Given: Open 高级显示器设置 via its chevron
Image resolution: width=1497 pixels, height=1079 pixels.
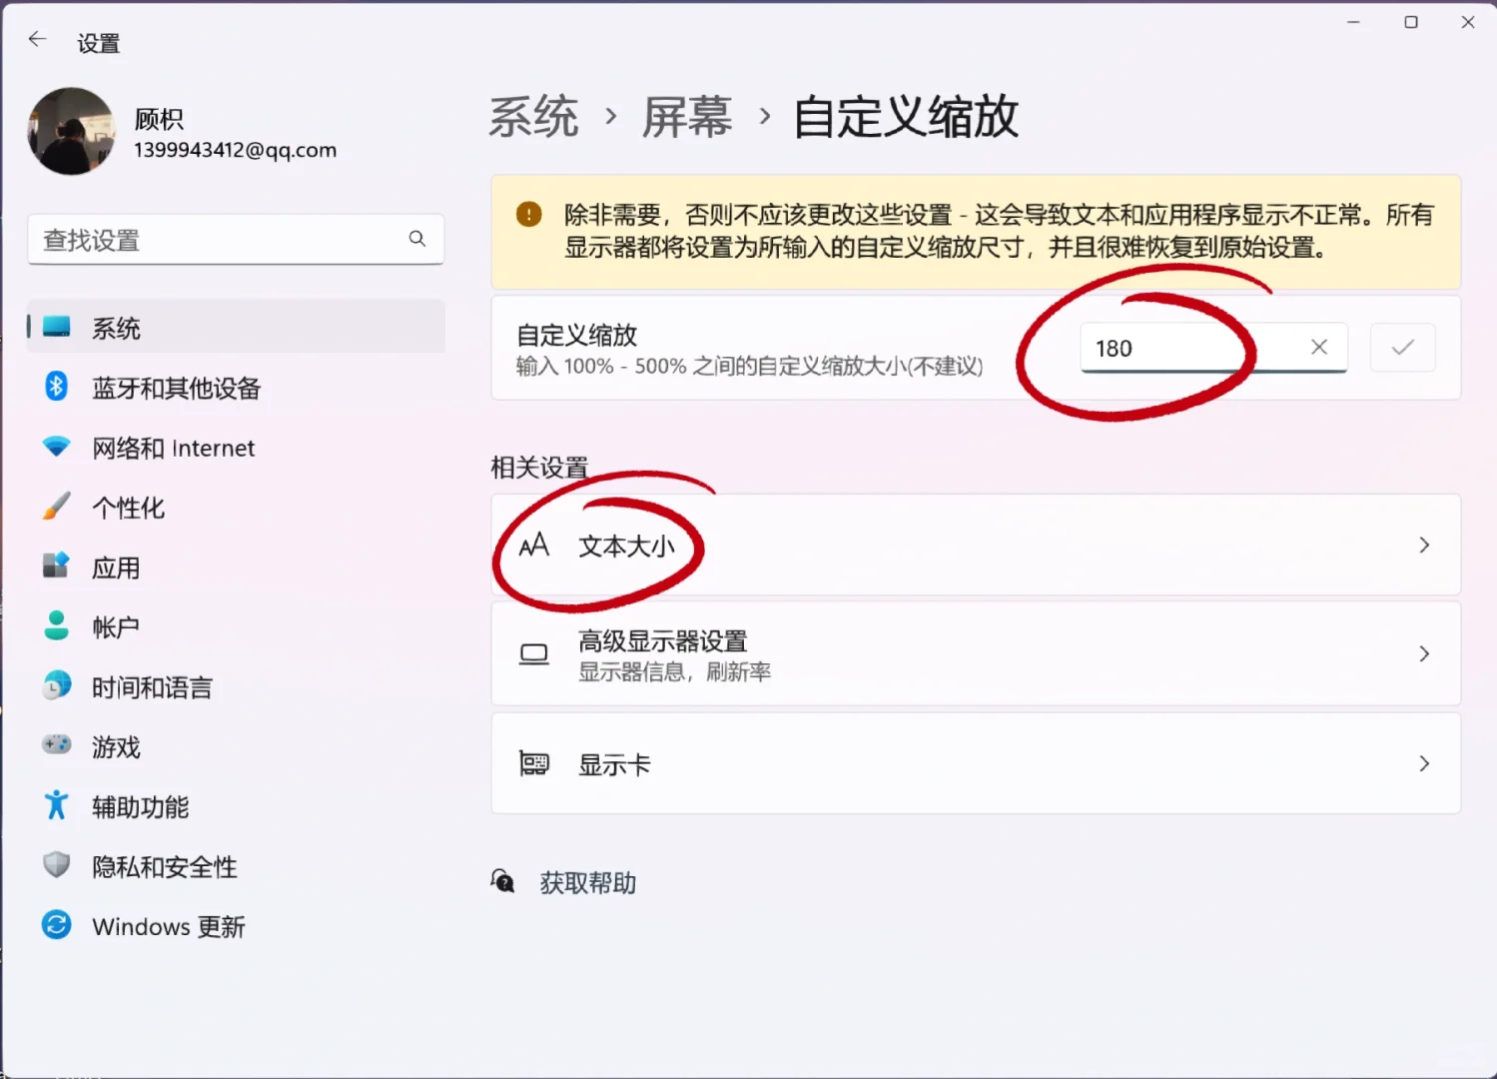Looking at the screenshot, I should 1424,653.
